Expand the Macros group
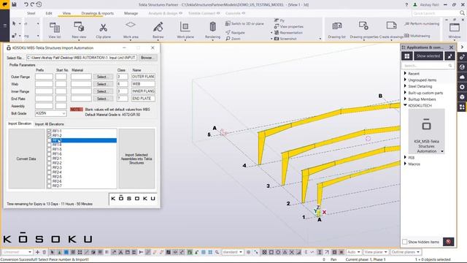467x263 pixels. tap(405, 164)
